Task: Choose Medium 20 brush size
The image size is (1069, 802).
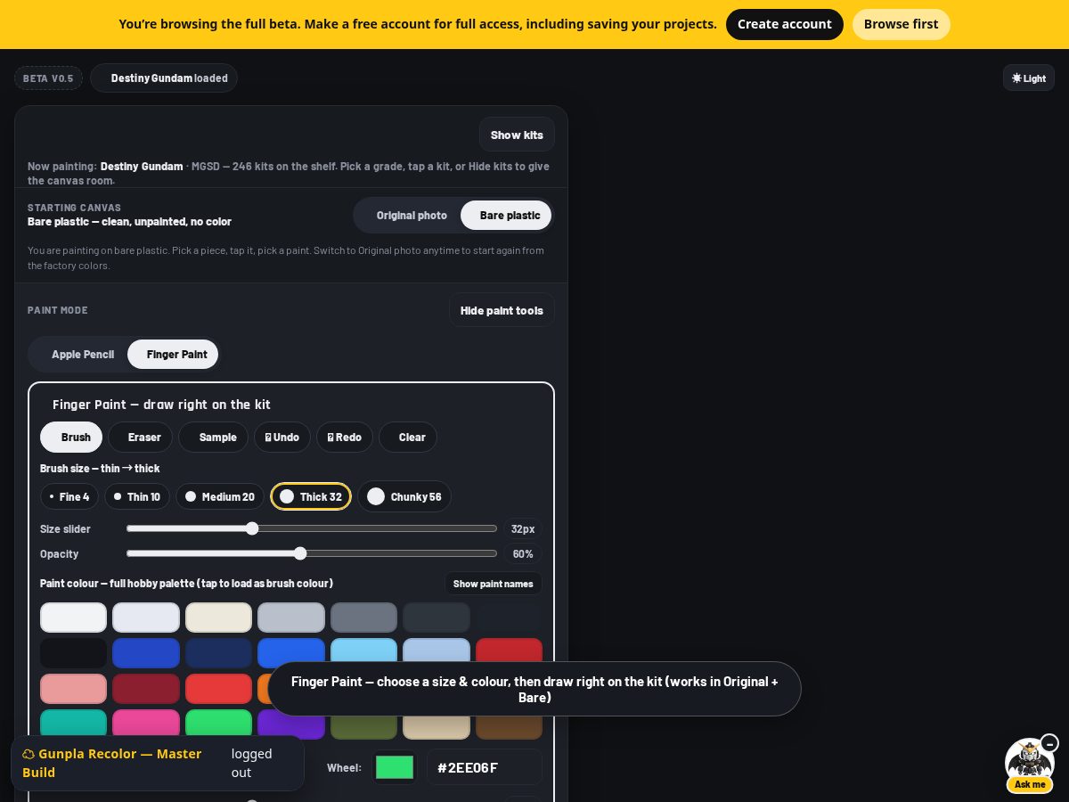Action: (x=220, y=496)
